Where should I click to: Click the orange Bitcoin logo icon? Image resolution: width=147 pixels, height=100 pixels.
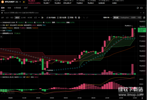point(3,2)
